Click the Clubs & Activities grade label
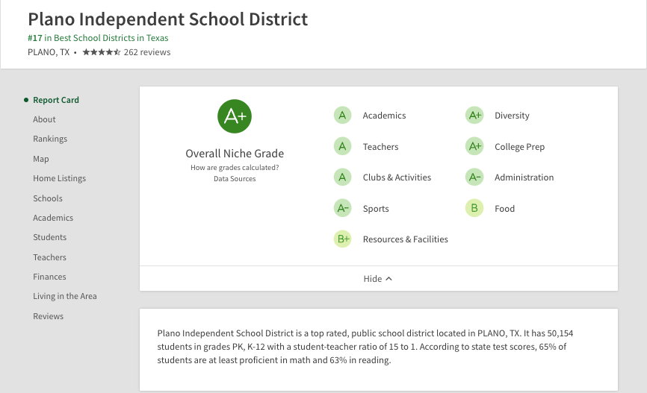This screenshot has width=647, height=393. [x=397, y=177]
